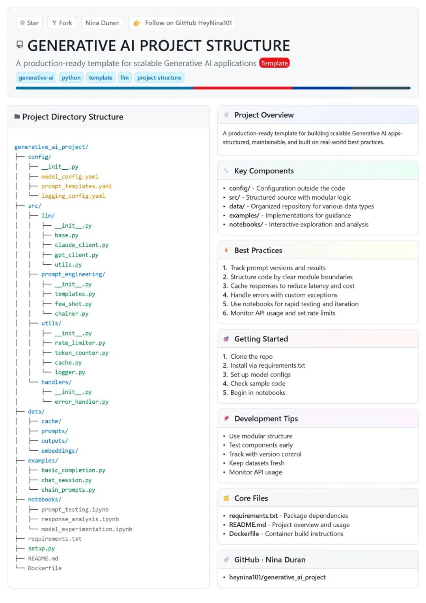Select the project-structure topic tag
426x603 pixels.
pos(159,78)
